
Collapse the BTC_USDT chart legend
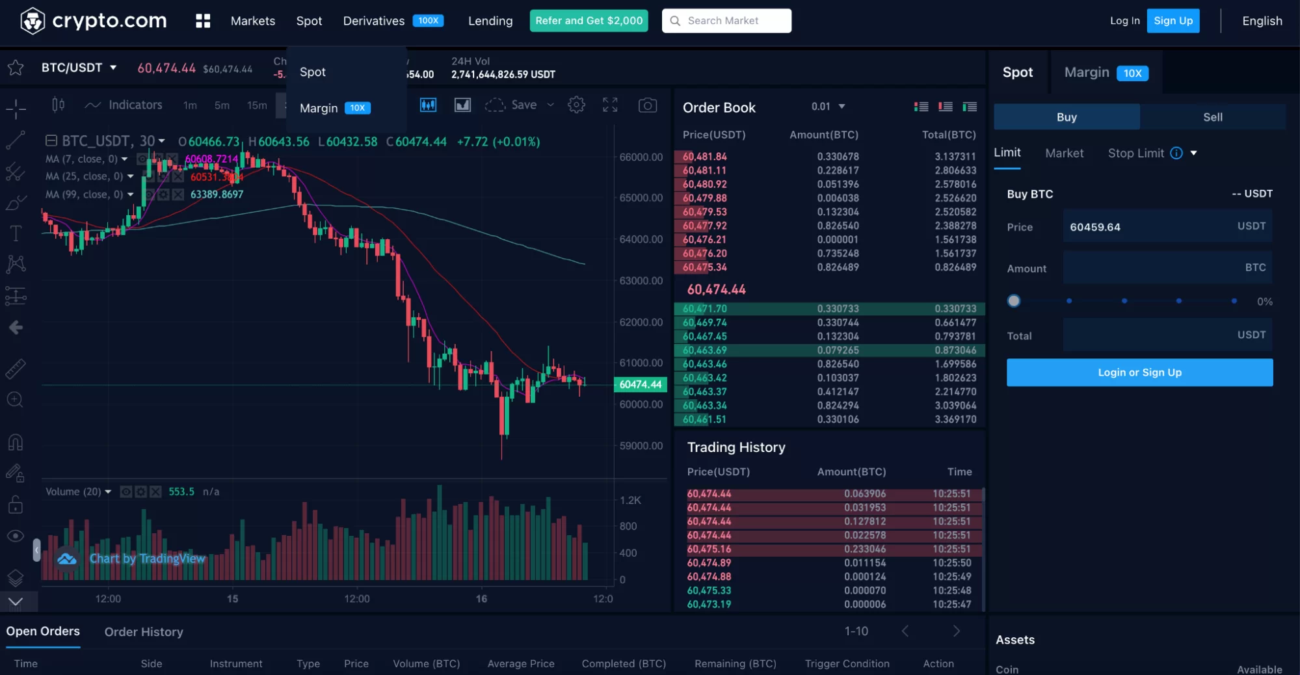(x=51, y=140)
